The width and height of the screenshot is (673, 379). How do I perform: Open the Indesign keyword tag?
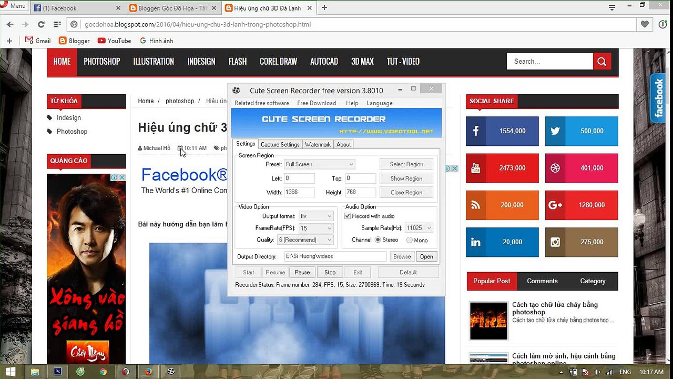(x=69, y=117)
